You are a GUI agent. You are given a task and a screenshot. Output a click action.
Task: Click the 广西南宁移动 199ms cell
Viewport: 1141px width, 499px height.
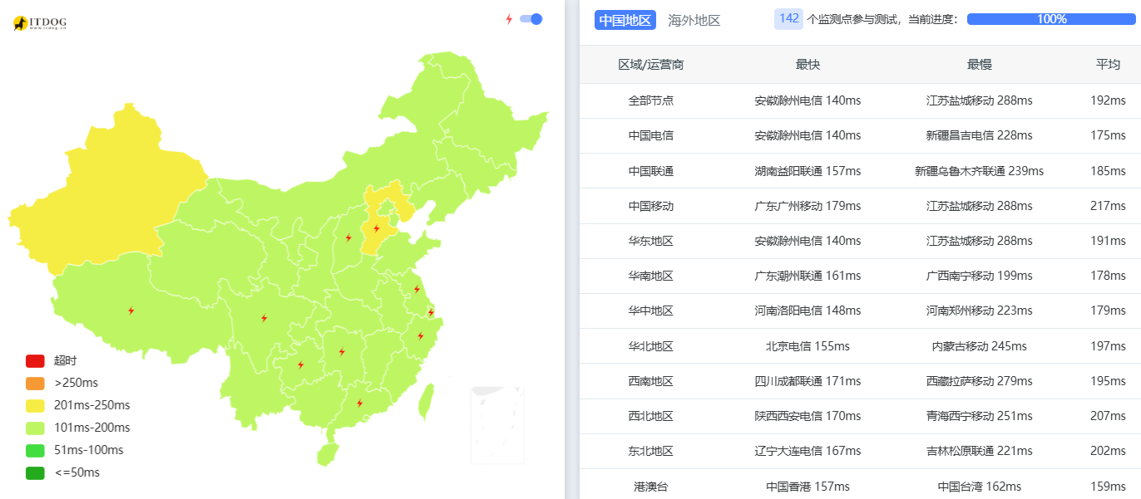[x=980, y=276]
